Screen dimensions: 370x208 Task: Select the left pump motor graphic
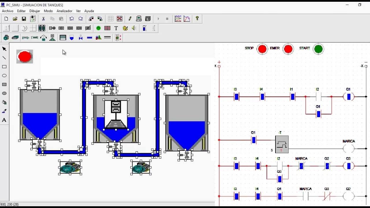[70, 167]
